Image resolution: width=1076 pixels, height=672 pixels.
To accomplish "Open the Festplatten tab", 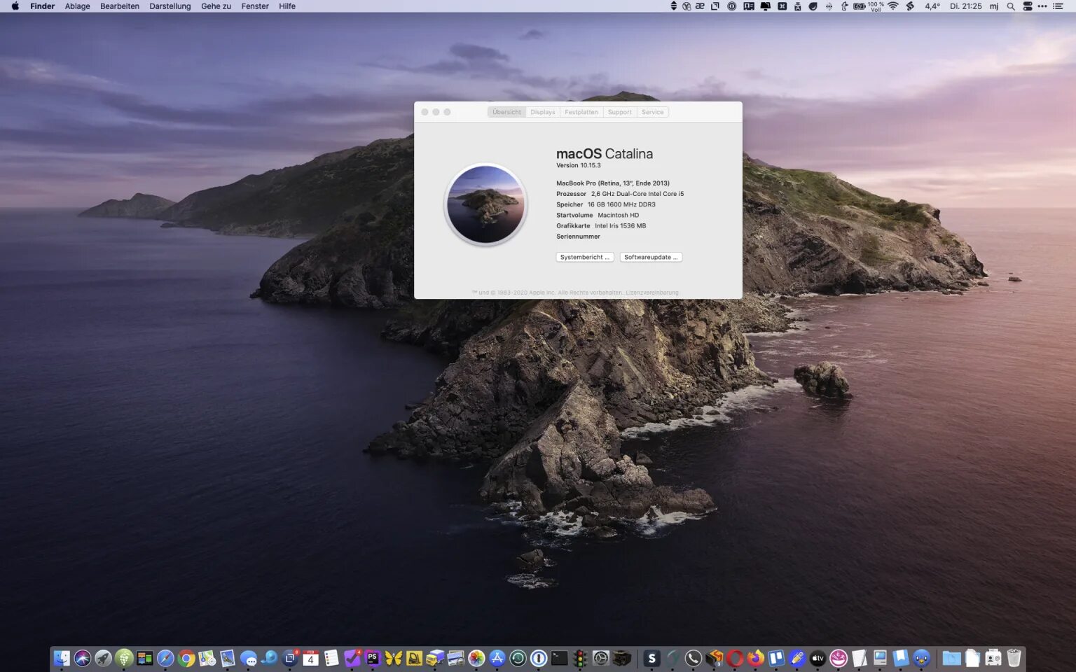I will tap(581, 112).
